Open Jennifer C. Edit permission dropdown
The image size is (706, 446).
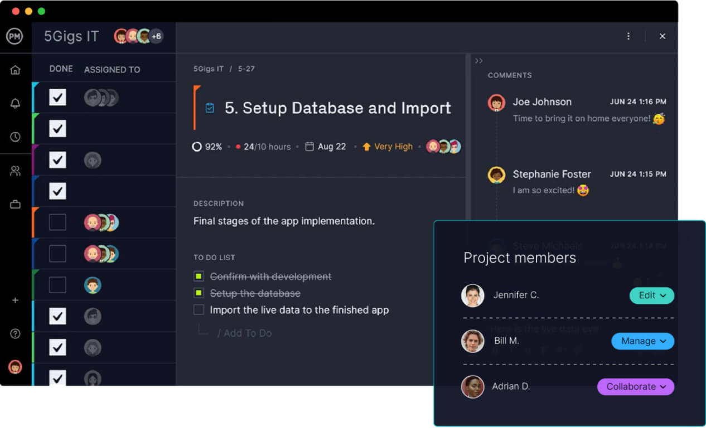pyautogui.click(x=652, y=295)
